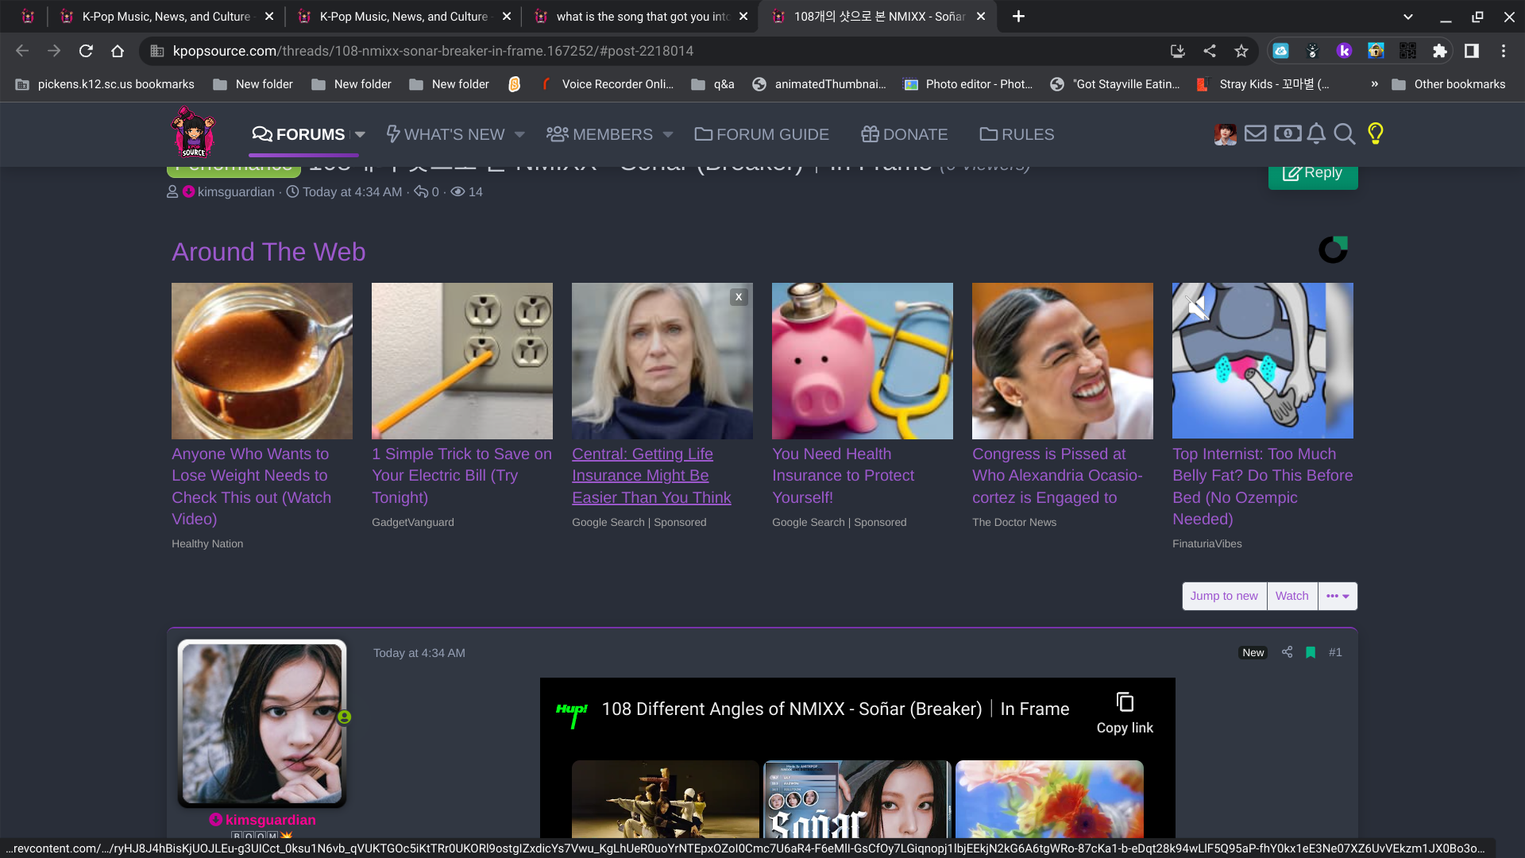Screen dimensions: 1525x858
Task: Open kimsguardian profile link under the title
Action: point(236,191)
